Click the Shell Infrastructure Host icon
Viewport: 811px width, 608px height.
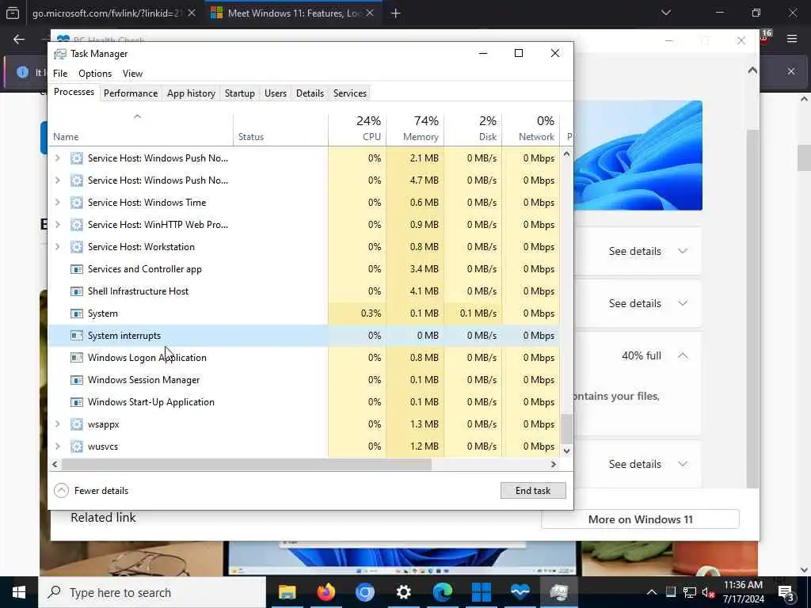point(77,291)
